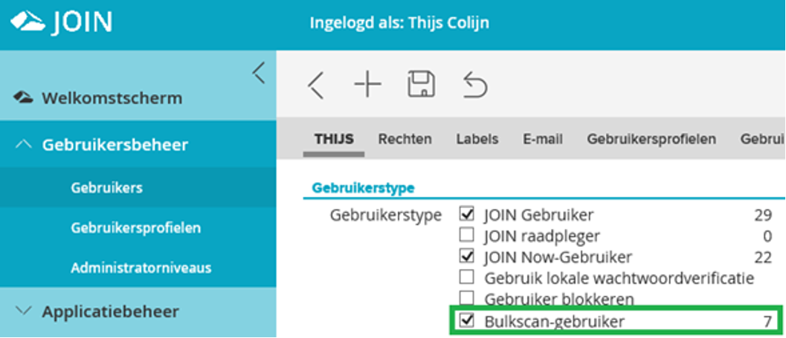Screen dimensions: 786x338
Task: Check Gebruiker blokkeren checkbox
Action: (x=467, y=299)
